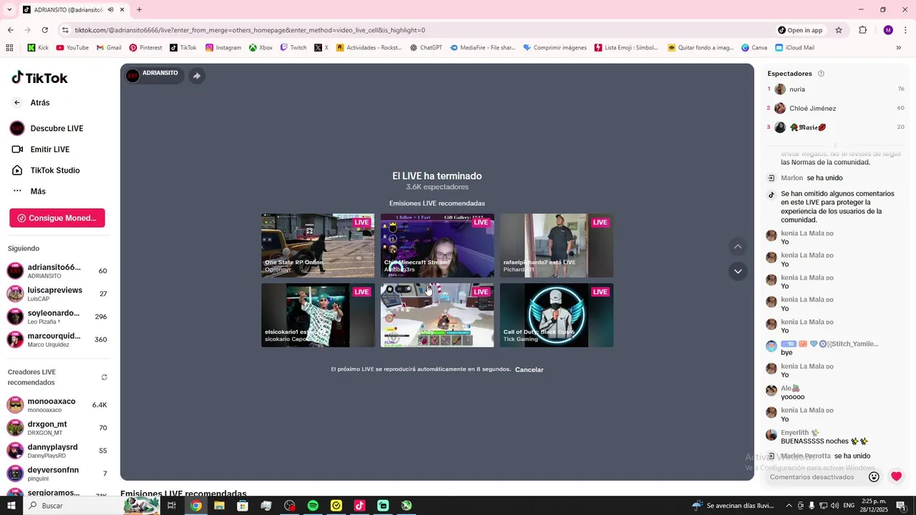Image resolution: width=916 pixels, height=515 pixels.
Task: Open the Chill Minecraft Stream thumbnail
Action: 437,245
